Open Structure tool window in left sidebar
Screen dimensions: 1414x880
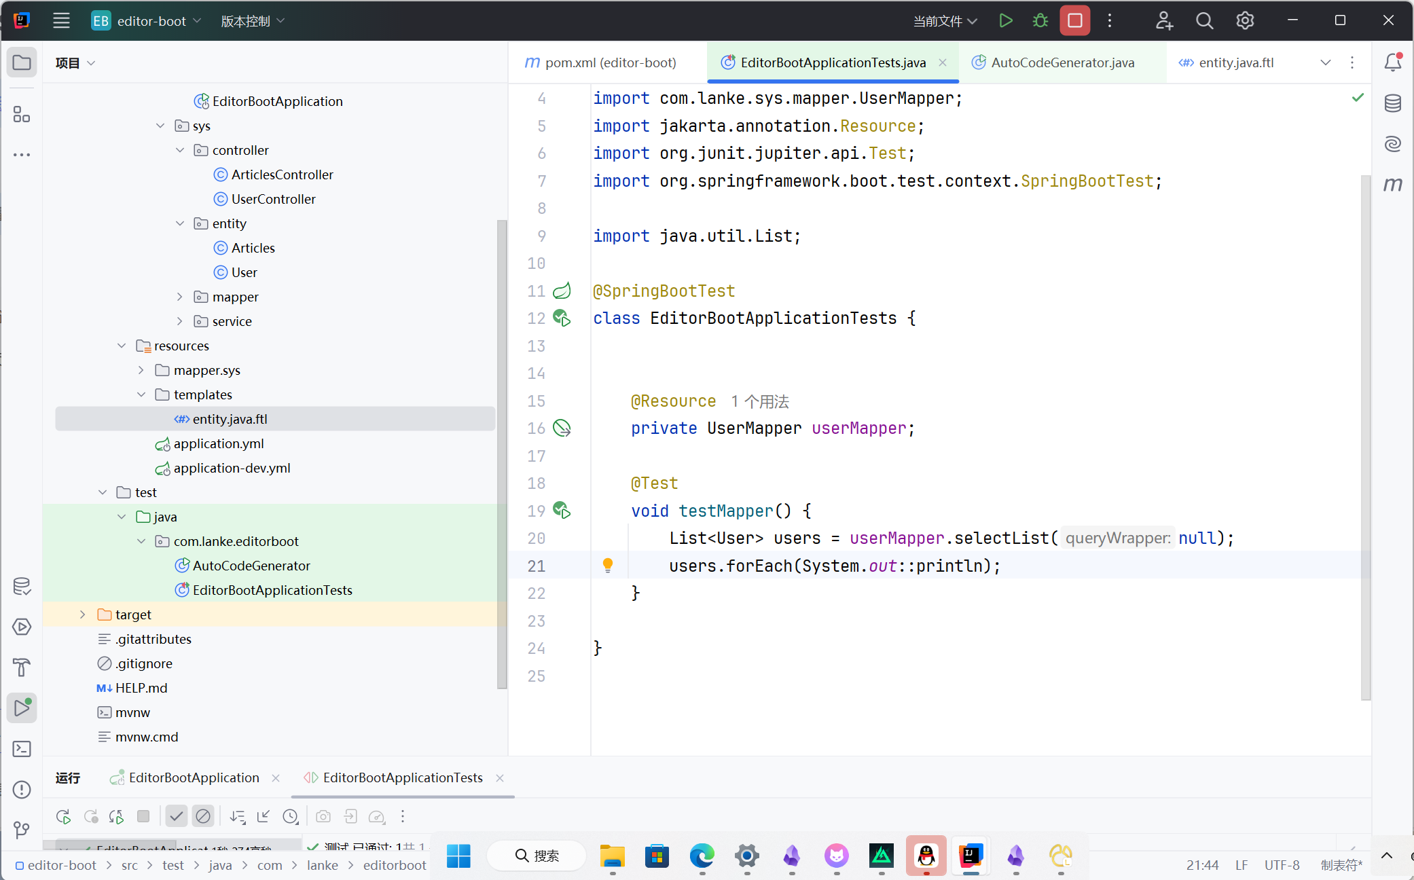click(22, 114)
